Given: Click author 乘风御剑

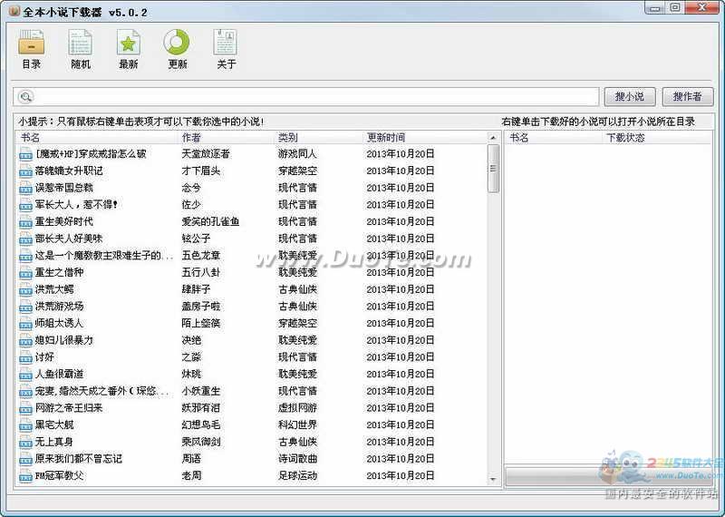Looking at the screenshot, I should coord(200,443).
